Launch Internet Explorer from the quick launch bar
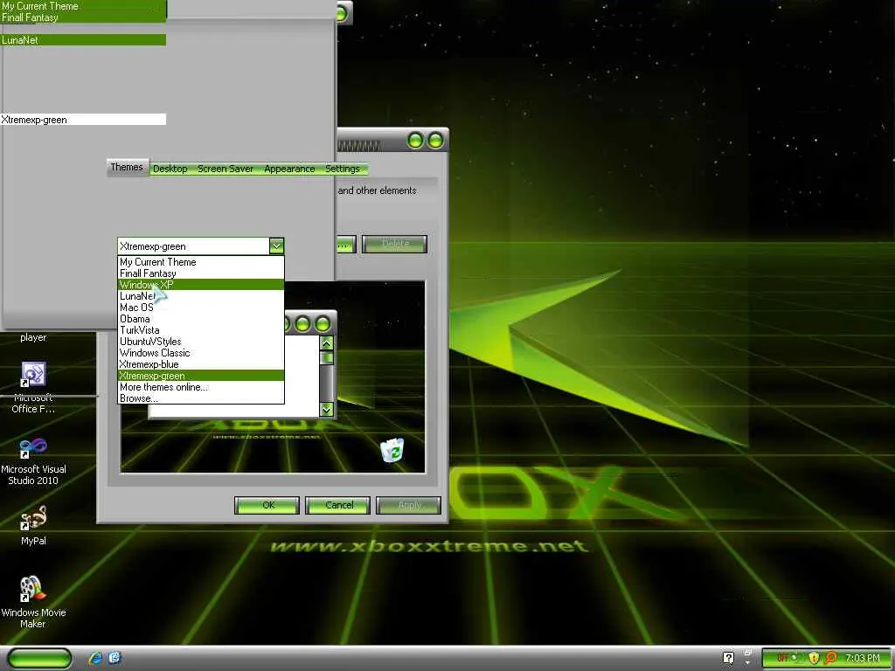The image size is (895, 671). (x=95, y=658)
